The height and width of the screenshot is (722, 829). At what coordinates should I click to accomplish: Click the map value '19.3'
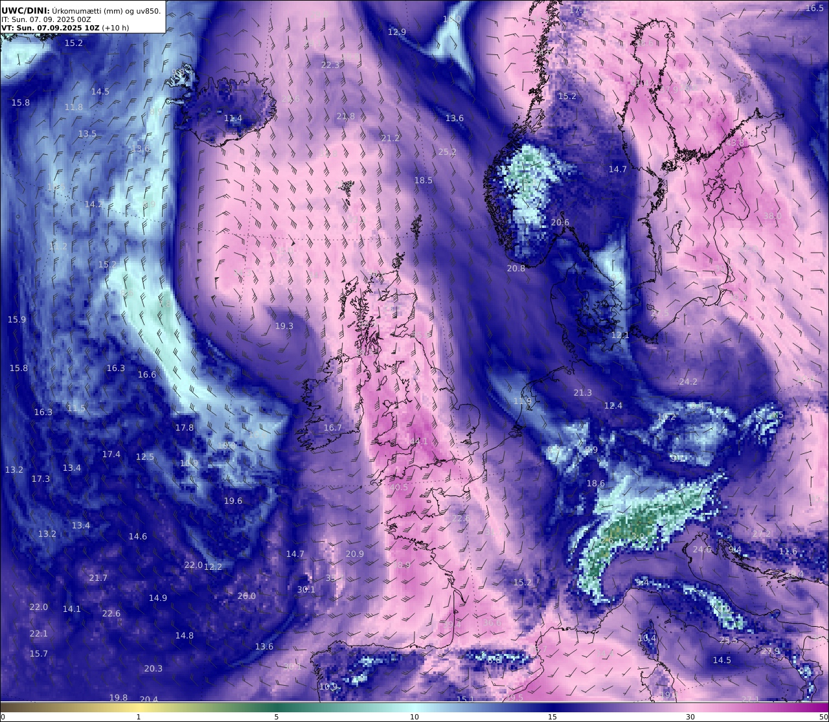click(x=284, y=326)
